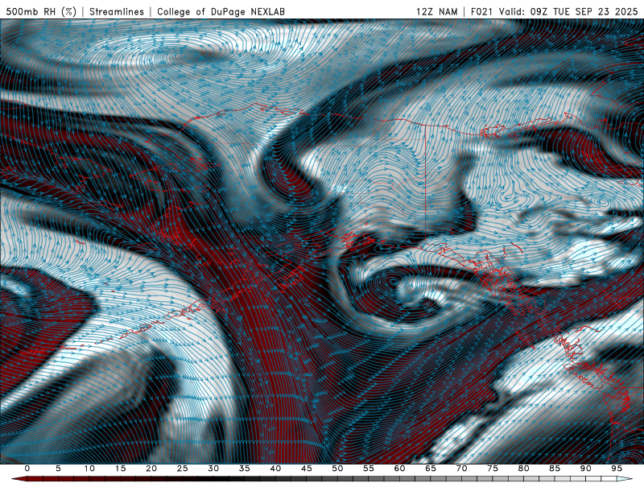
Task: Select the "Streamlines" label in the header
Action: pos(117,12)
